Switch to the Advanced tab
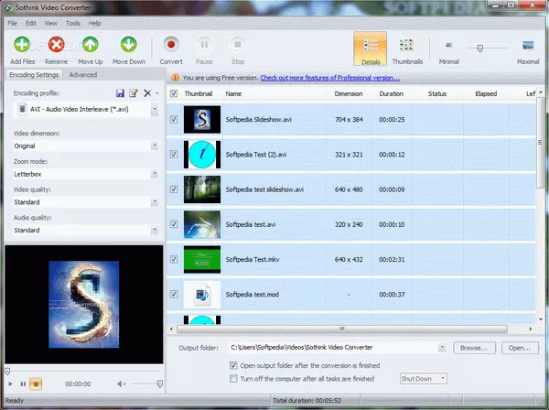This screenshot has width=549, height=410. (x=83, y=74)
